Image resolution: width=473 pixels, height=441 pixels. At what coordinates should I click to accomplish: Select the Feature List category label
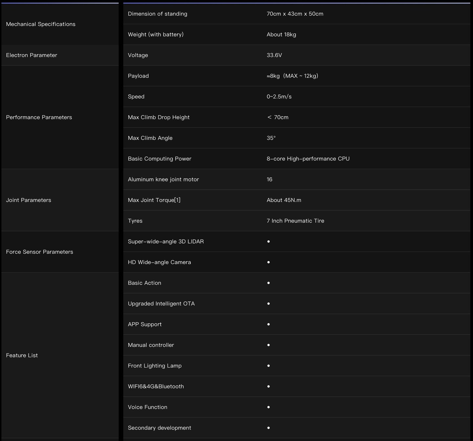point(22,355)
